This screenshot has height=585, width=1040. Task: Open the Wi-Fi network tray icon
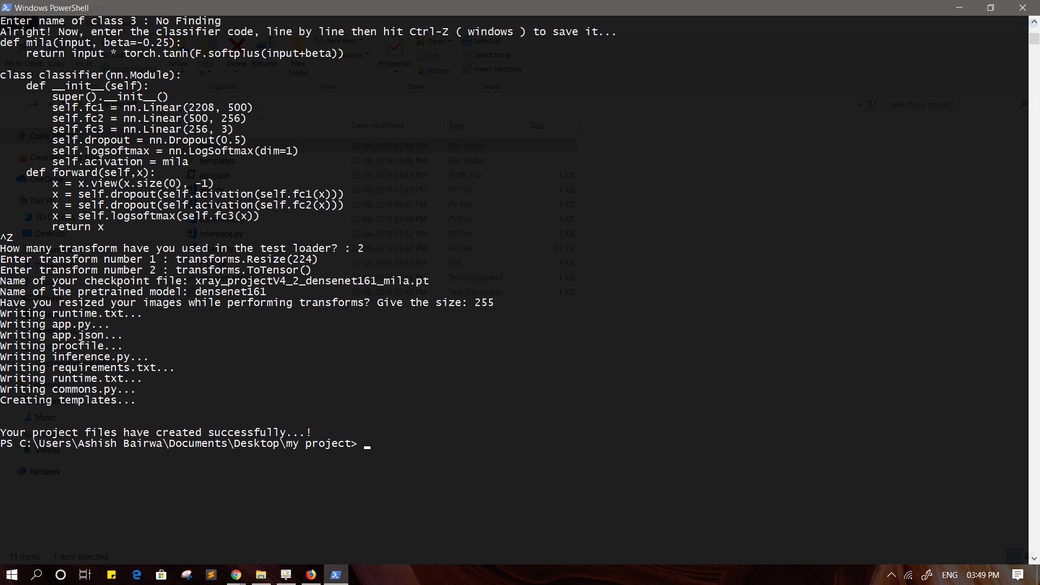[x=908, y=575]
